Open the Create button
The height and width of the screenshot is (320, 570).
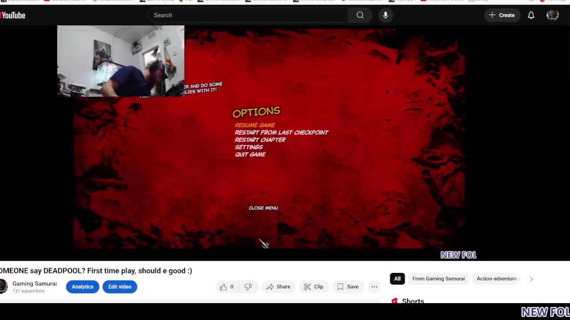coord(502,15)
